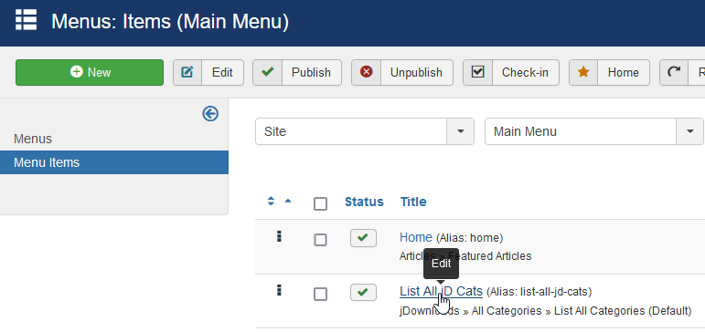Toggle the select-all checkbox in table header
The image size is (705, 332).
[x=320, y=204]
